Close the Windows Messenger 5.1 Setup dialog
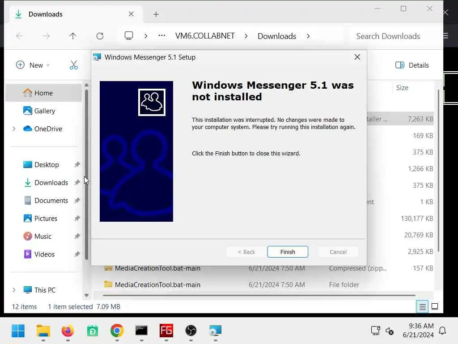This screenshot has width=458, height=344. (357, 57)
